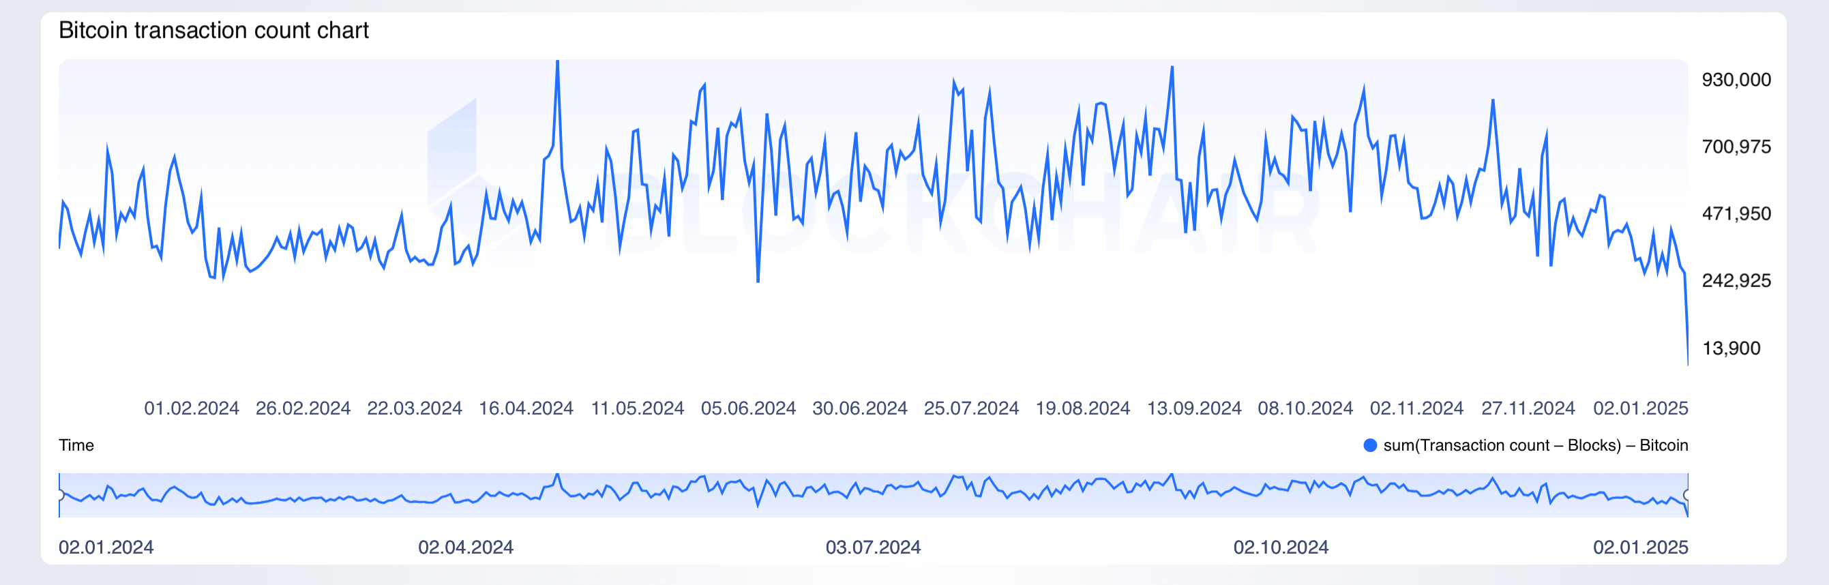Click the 03.07.2024 navigator date label
The image size is (1829, 585).
click(874, 547)
